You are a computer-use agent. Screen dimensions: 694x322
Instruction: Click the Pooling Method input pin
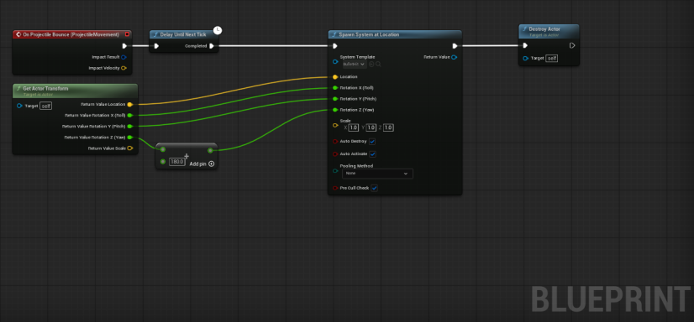click(x=335, y=170)
